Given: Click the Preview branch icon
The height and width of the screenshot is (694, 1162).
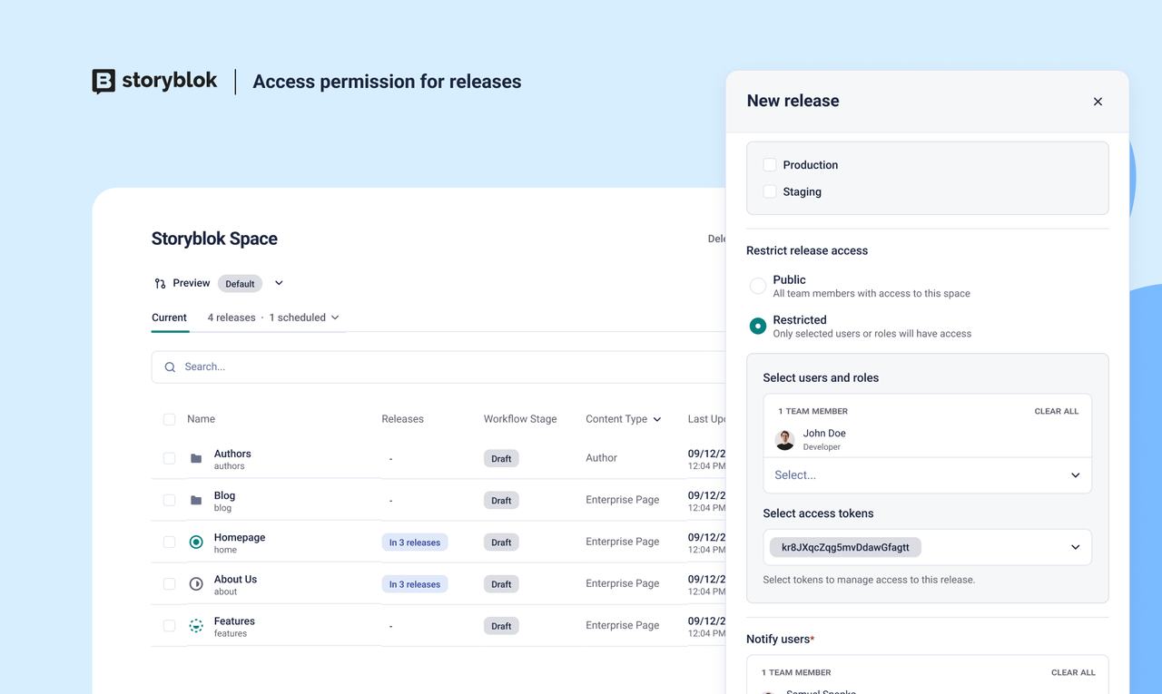Looking at the screenshot, I should pyautogui.click(x=160, y=283).
